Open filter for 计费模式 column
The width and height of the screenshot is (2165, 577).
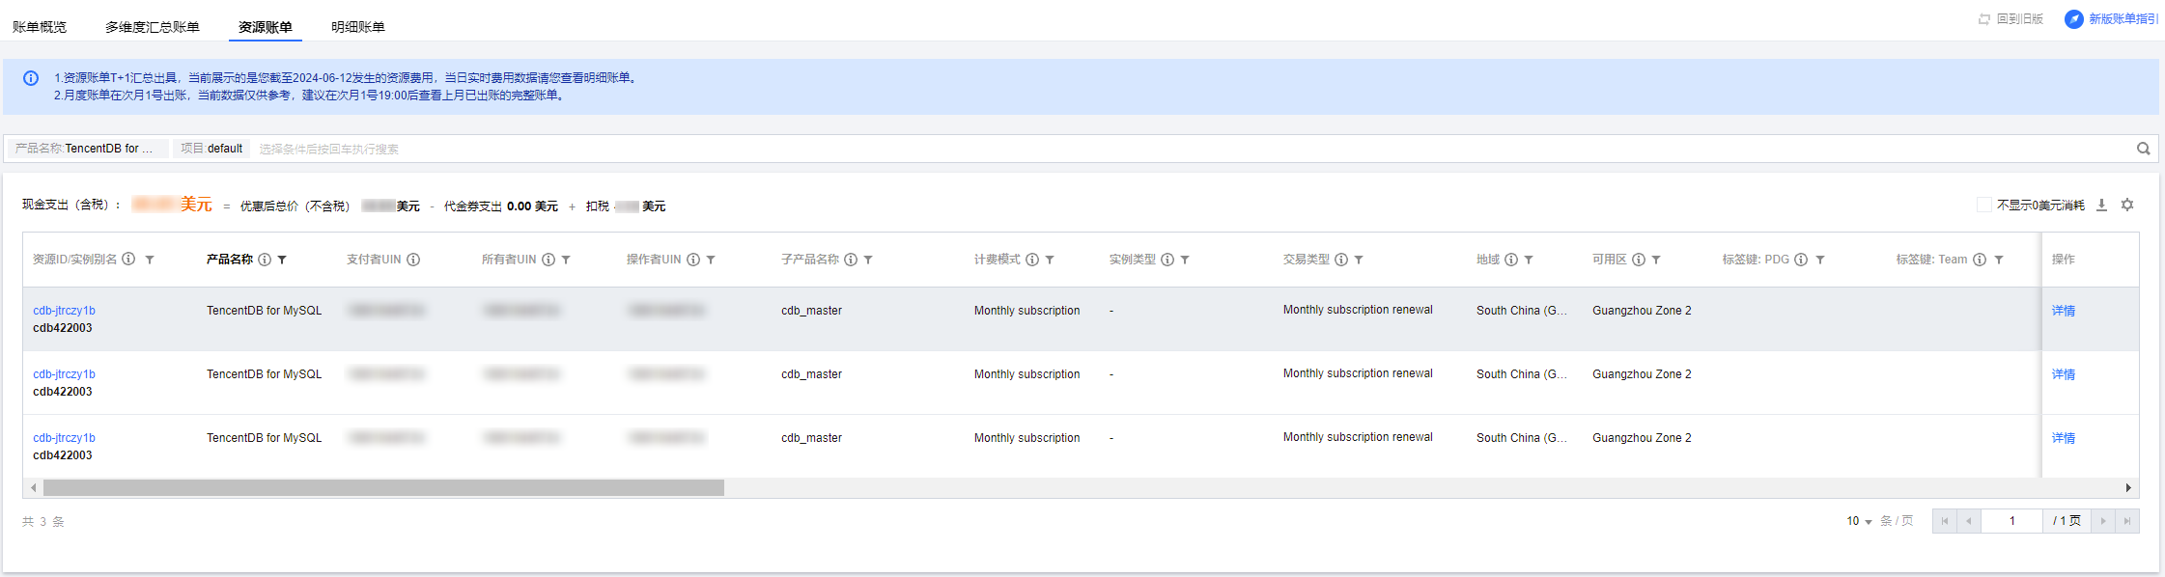(x=1050, y=260)
